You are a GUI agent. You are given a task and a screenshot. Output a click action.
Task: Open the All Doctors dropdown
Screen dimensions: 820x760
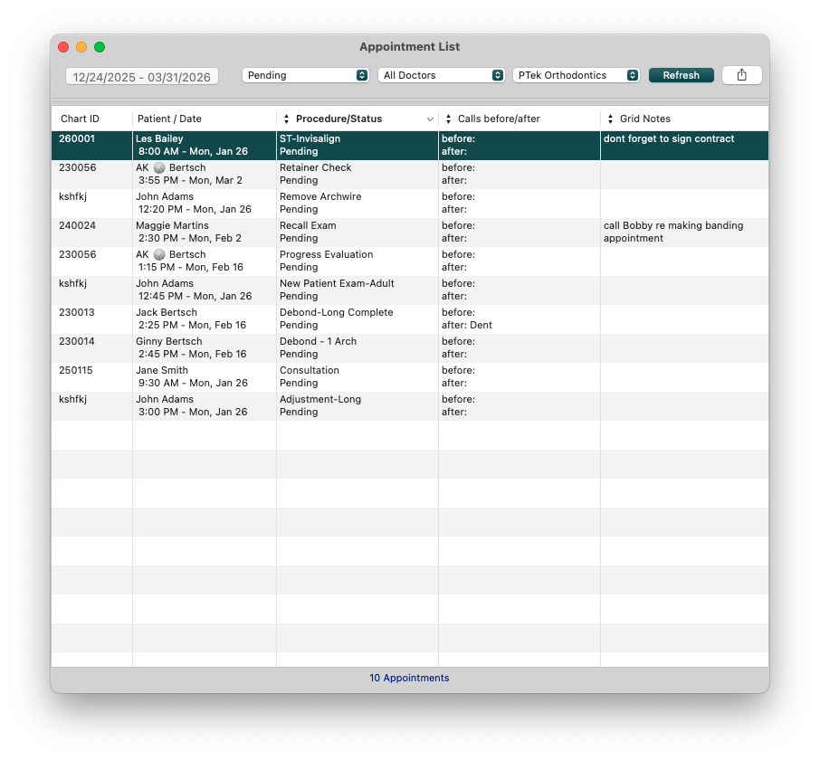tap(442, 75)
